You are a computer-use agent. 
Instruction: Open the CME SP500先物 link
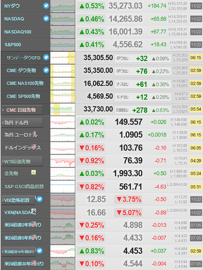23,96
